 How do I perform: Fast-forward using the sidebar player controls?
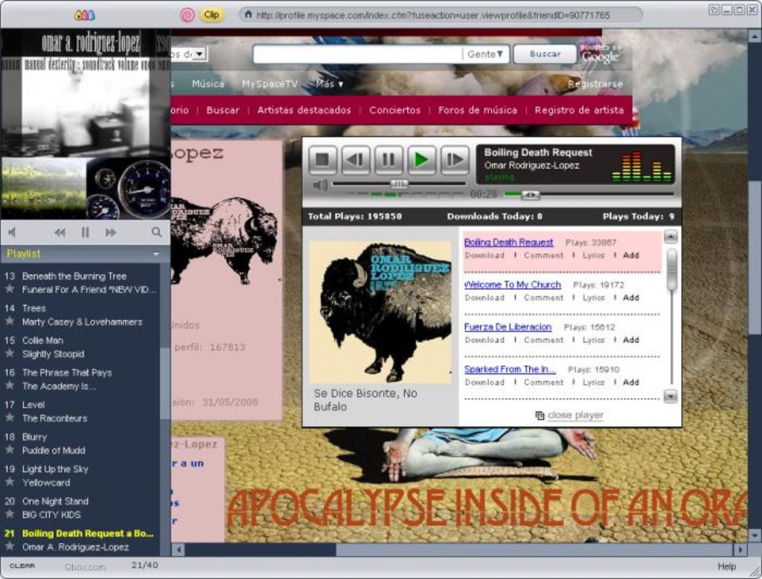[x=110, y=232]
